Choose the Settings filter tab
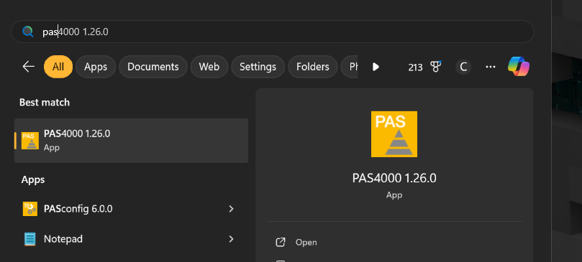The height and width of the screenshot is (262, 582). pyautogui.click(x=258, y=67)
